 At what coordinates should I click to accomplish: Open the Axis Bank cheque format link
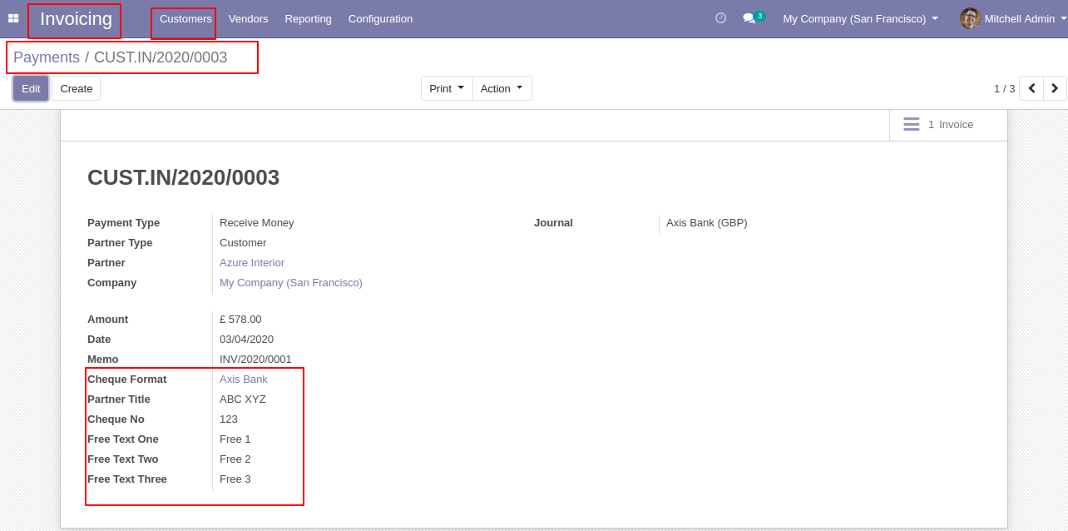point(244,379)
